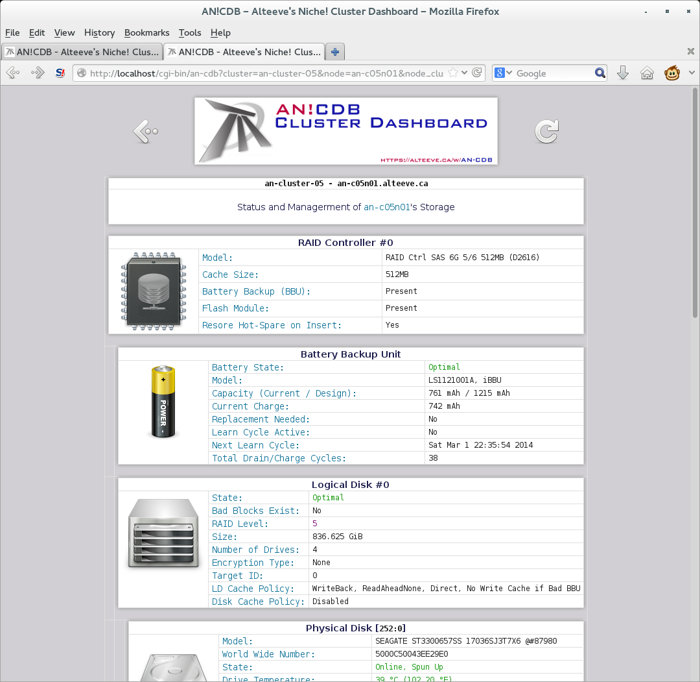Image resolution: width=700 pixels, height=682 pixels.
Task: Click the browser Forward arrow button
Action: point(38,73)
